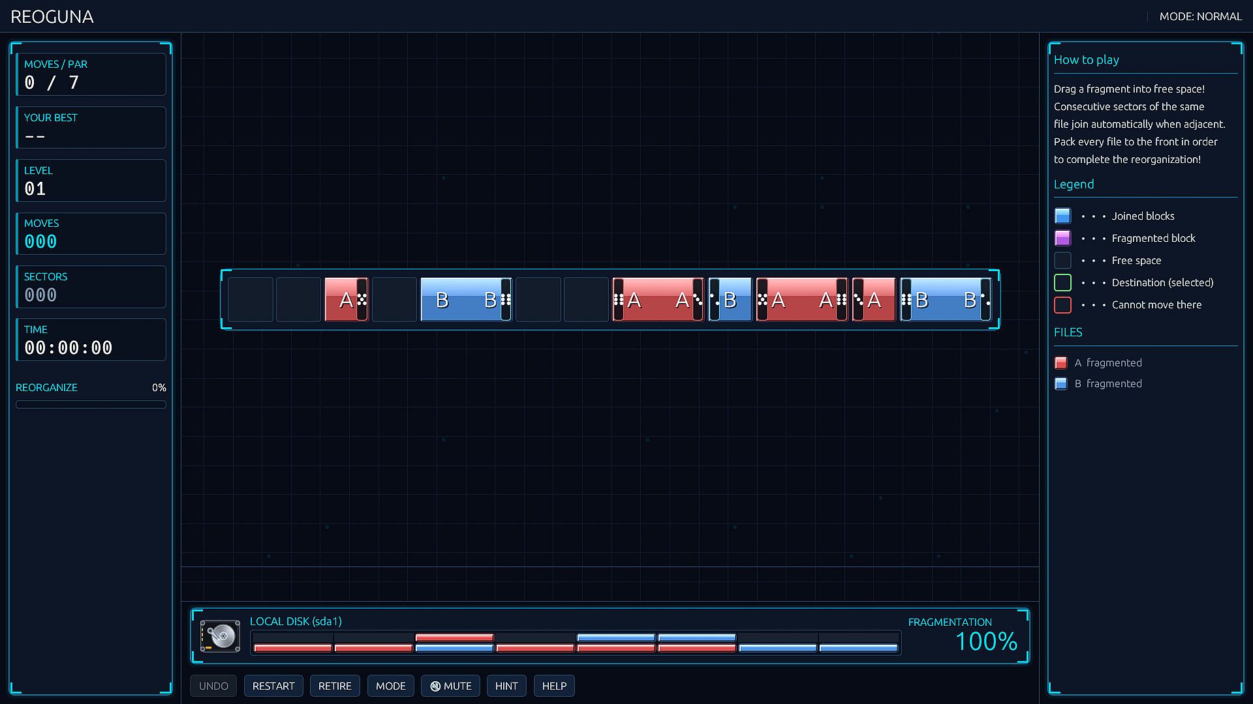Select the first red A fragment
This screenshot has height=704, width=1253.
[347, 300]
